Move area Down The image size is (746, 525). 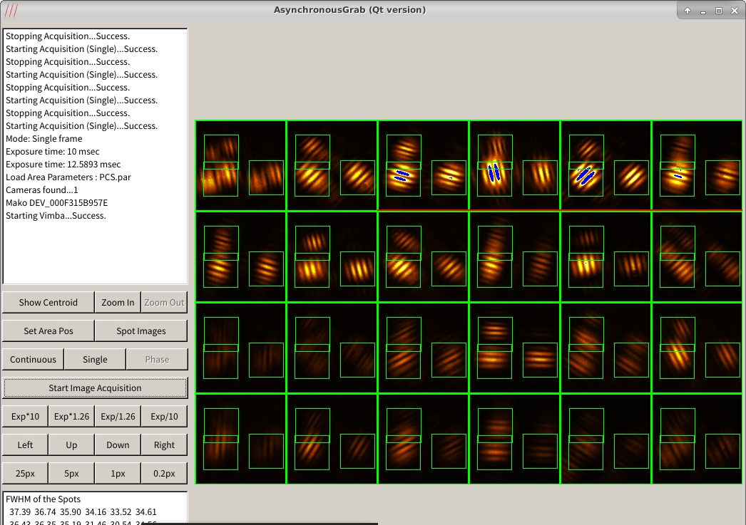coord(118,445)
